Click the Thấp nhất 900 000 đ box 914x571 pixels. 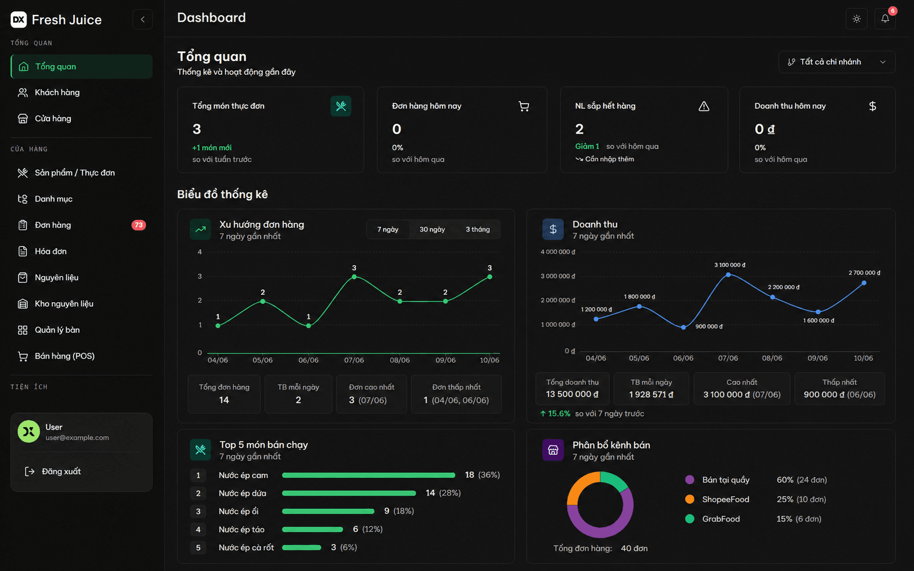coord(840,389)
